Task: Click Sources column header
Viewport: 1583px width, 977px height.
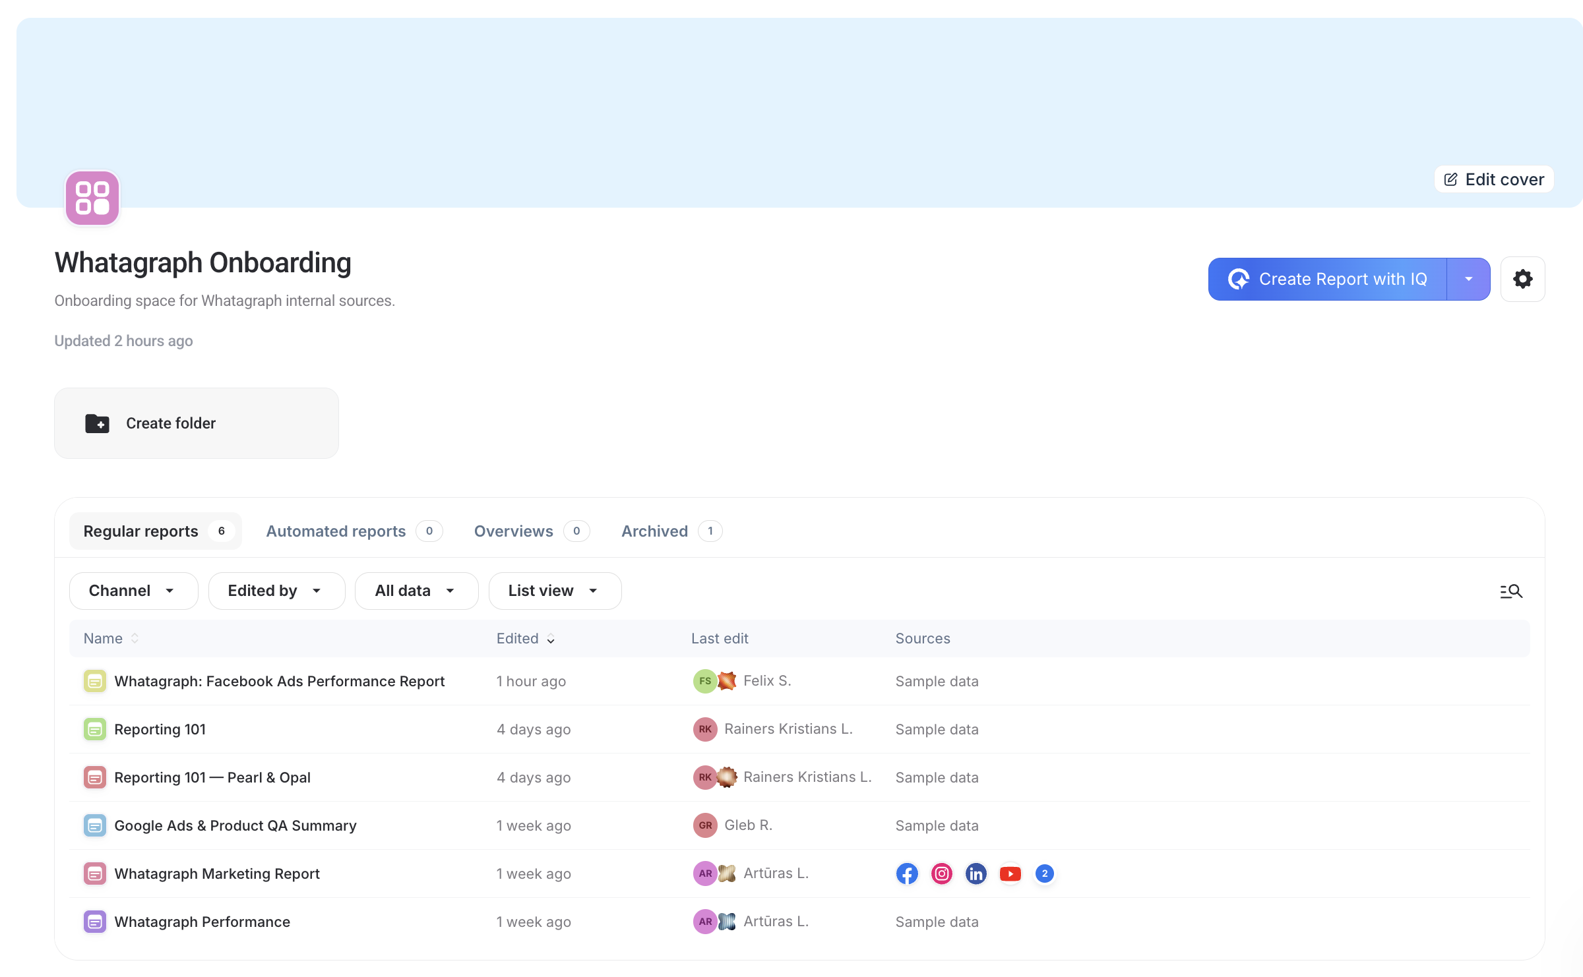Action: click(x=923, y=638)
